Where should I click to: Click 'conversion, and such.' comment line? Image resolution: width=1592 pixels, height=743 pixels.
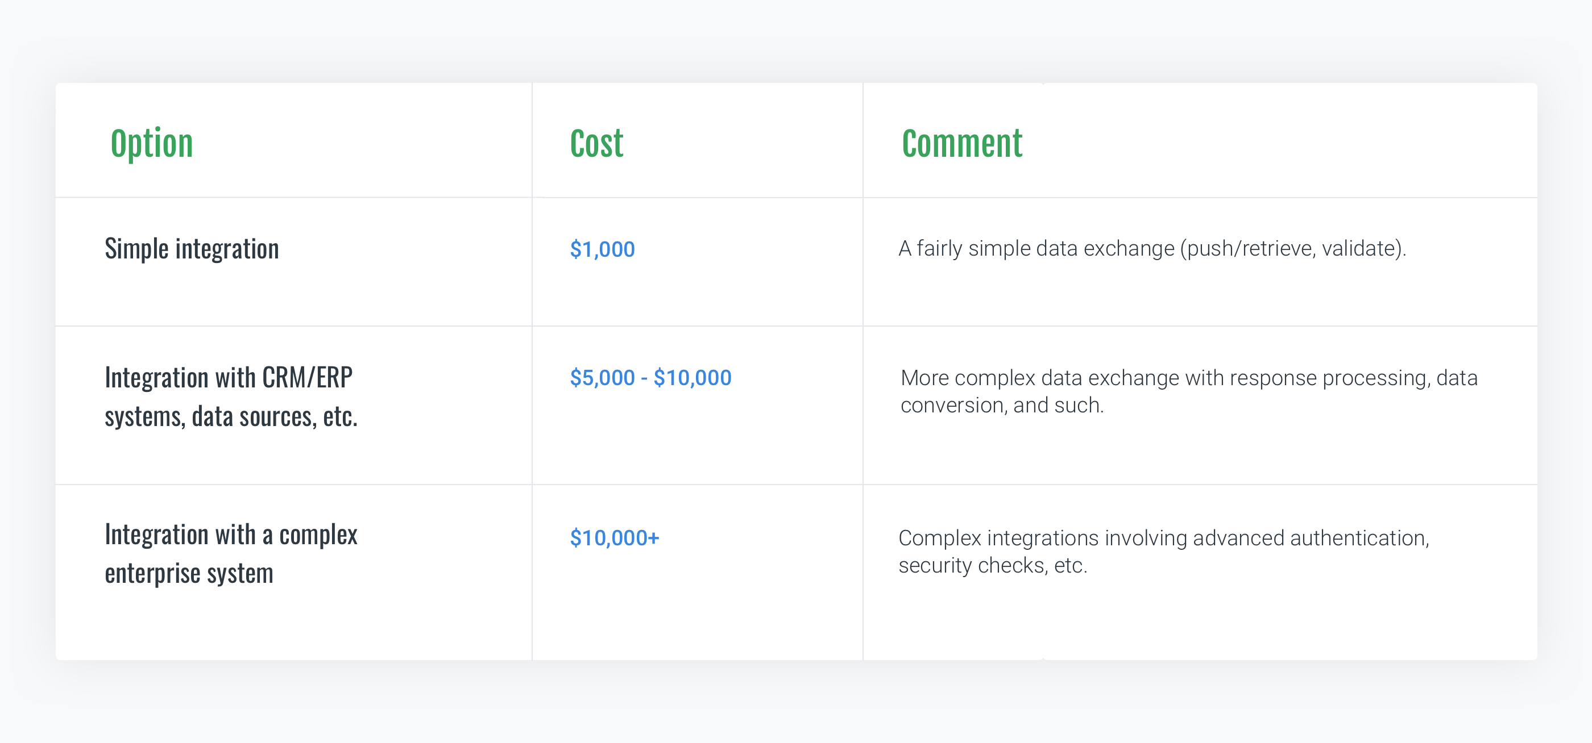[1001, 405]
